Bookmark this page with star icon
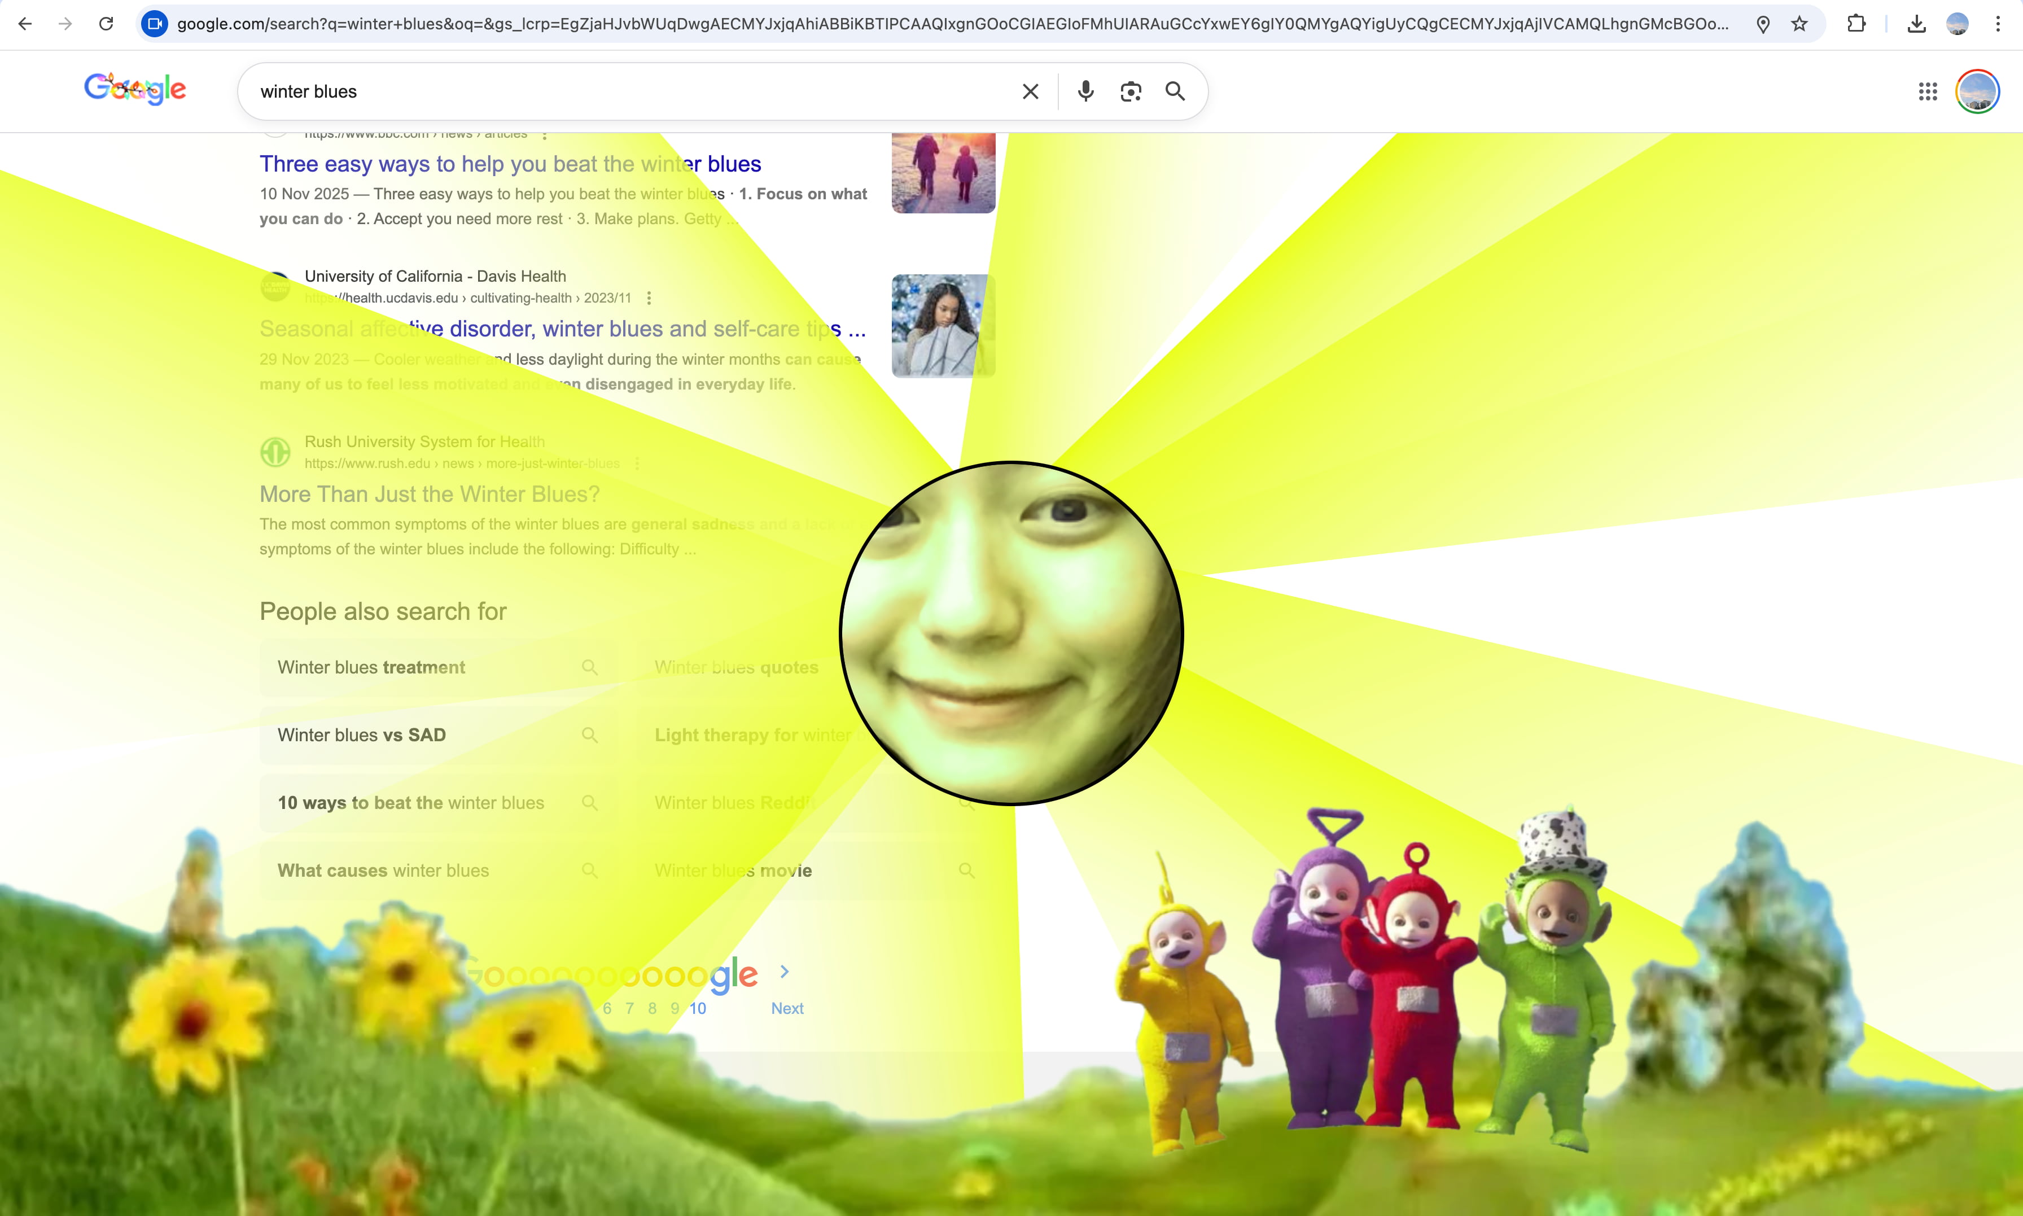The height and width of the screenshot is (1216, 2023). coord(1798,24)
